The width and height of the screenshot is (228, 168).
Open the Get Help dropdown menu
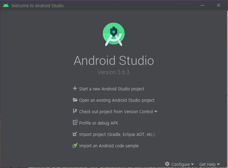coord(207,164)
